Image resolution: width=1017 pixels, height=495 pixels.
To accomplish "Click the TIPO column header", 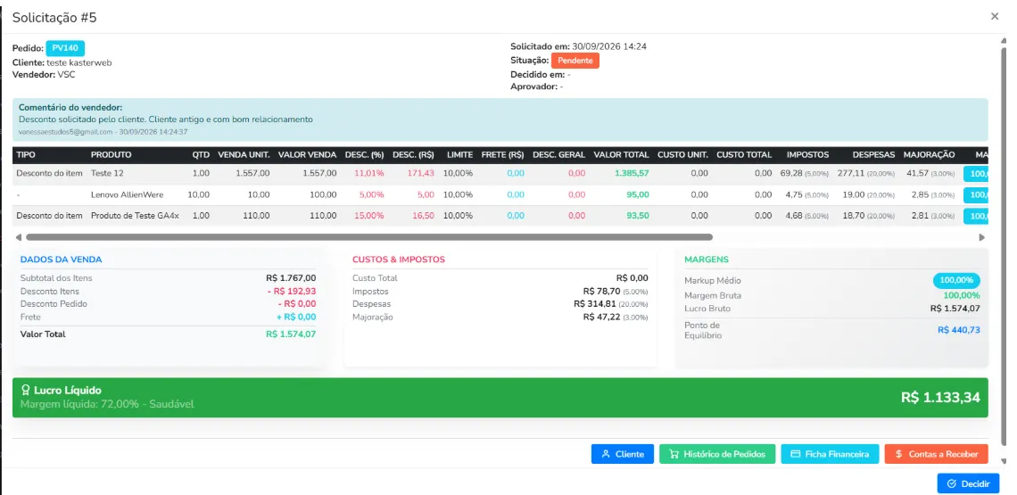I will click(26, 155).
